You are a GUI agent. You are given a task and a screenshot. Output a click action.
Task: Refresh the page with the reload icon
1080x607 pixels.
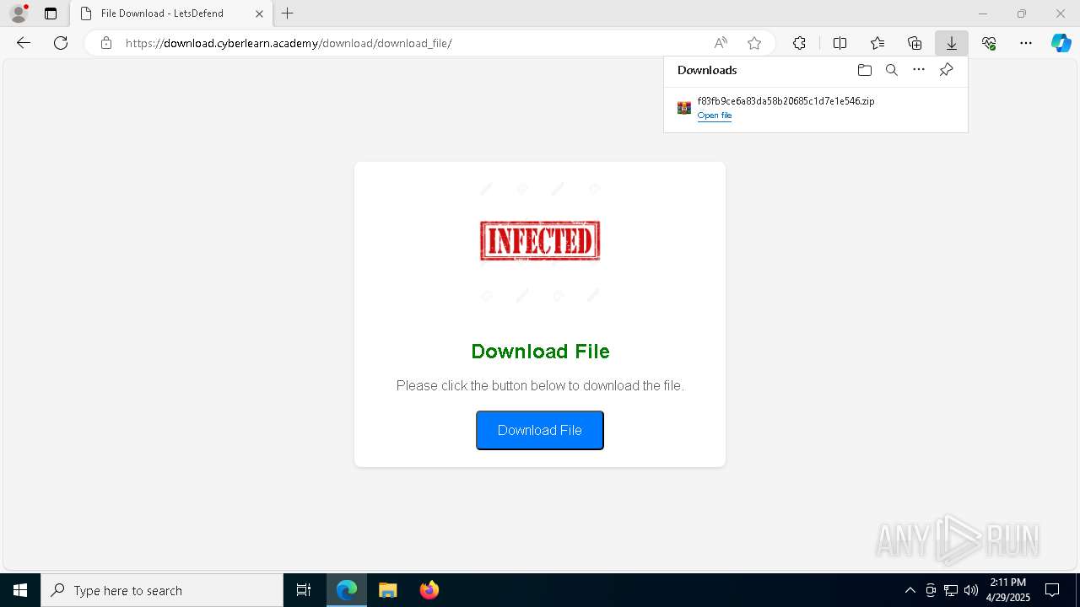[x=61, y=43]
